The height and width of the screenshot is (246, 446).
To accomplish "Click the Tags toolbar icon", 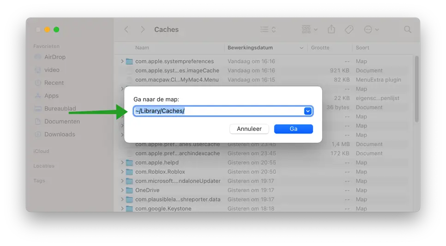I will [349, 29].
